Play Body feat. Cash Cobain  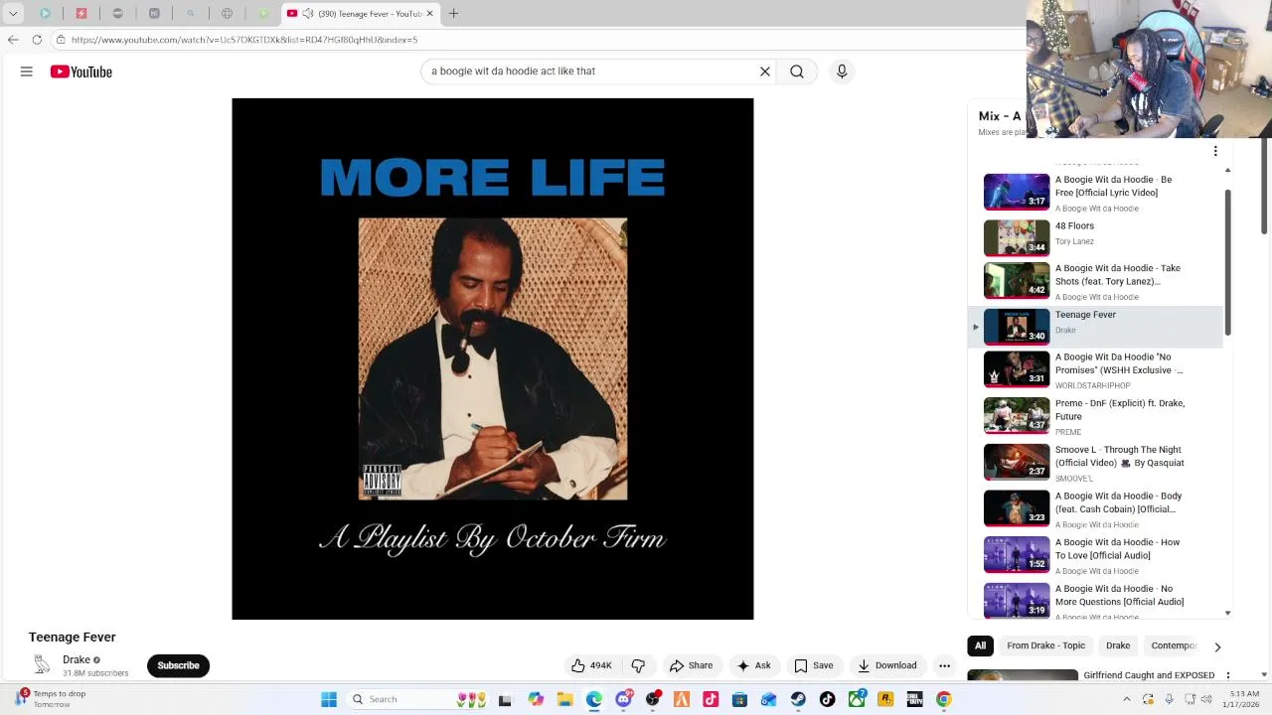(1095, 508)
